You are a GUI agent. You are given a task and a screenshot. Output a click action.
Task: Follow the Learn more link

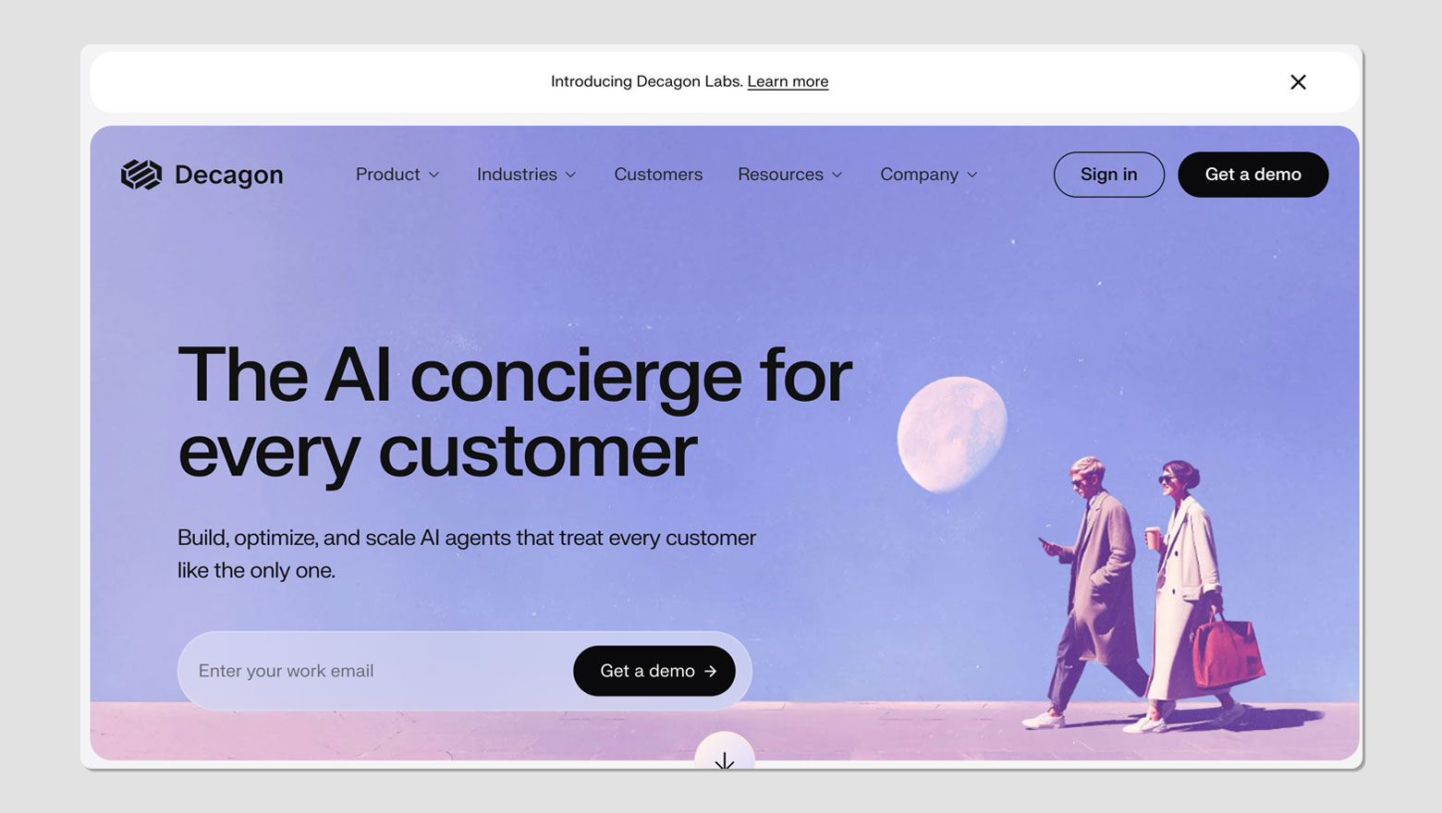(x=788, y=81)
